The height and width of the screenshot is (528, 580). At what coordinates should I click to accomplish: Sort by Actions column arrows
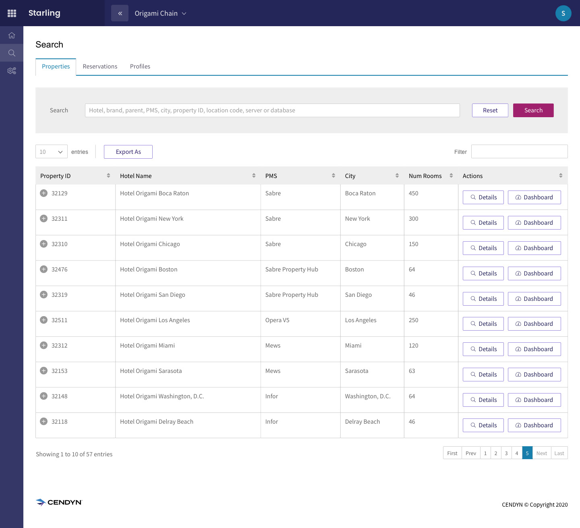pos(561,176)
